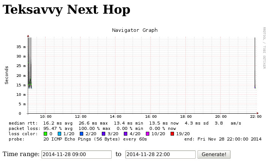272x164 pixels.
Task: Click the red 19/20 loss swatch
Action: pos(172,134)
